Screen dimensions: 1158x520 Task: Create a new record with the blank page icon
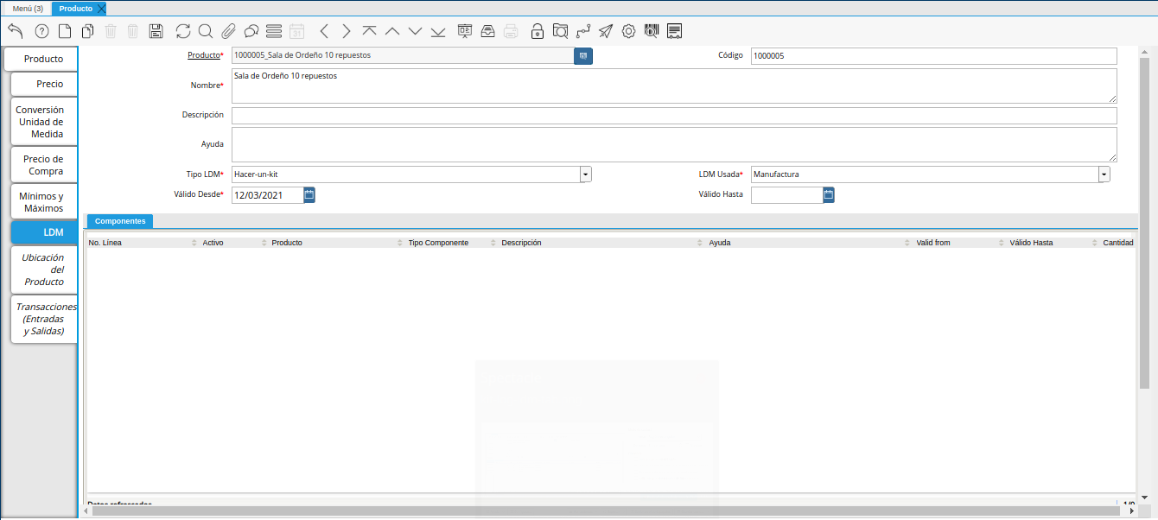point(65,31)
